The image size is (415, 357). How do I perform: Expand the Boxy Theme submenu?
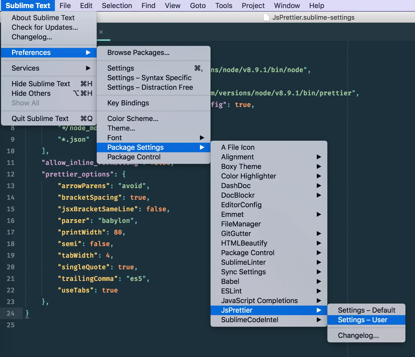269,166
